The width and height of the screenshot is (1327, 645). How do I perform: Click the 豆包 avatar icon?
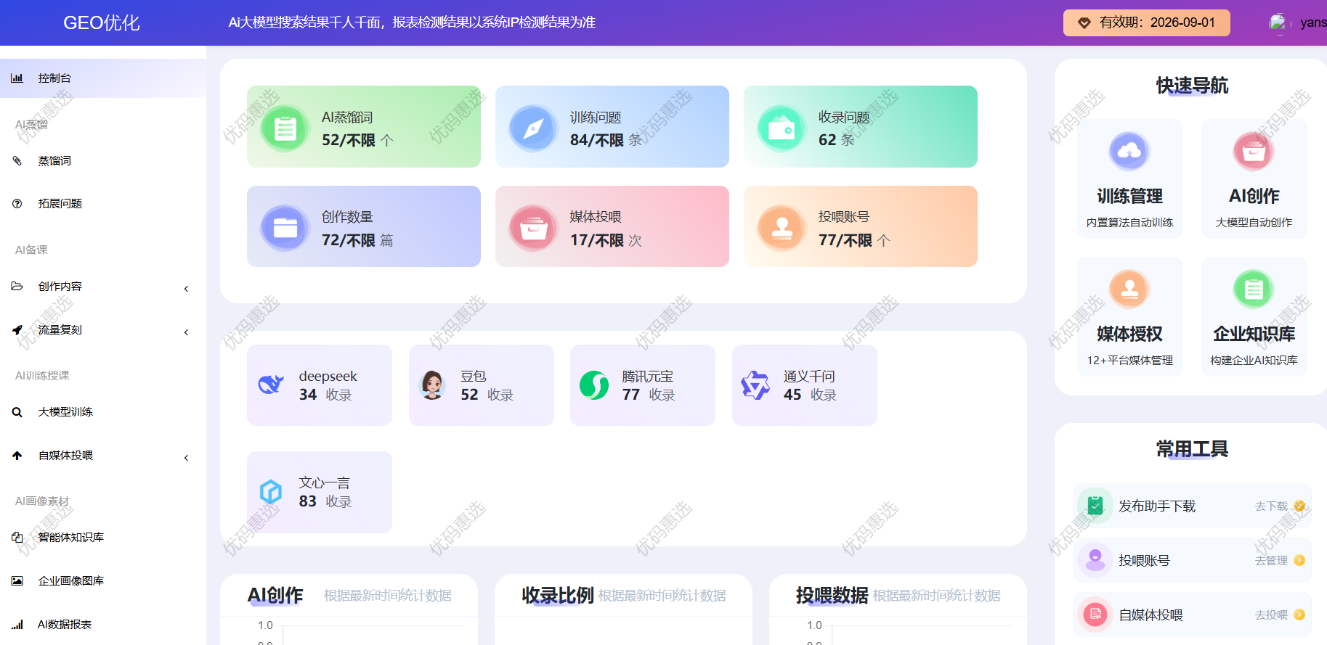click(x=433, y=385)
